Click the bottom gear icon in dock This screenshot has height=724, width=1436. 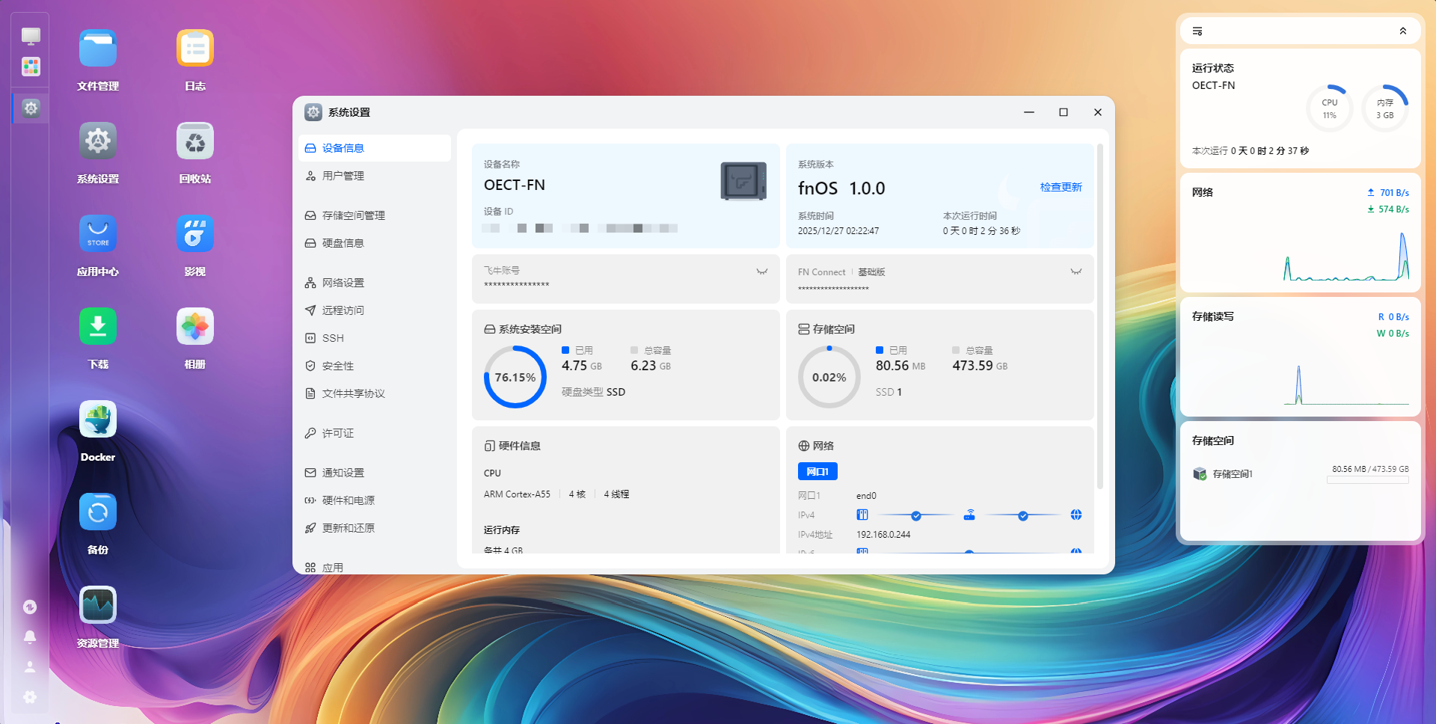click(x=30, y=697)
